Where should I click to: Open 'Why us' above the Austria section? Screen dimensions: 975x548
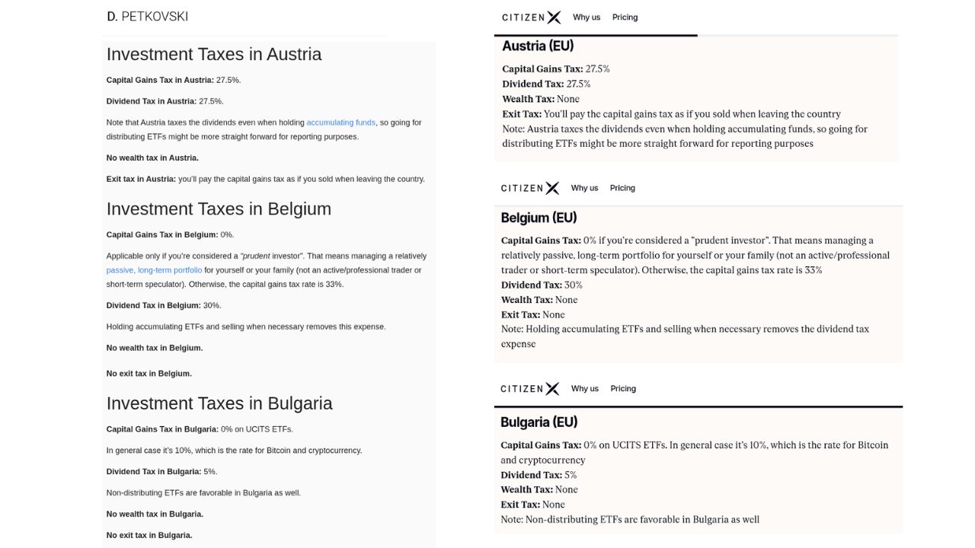(x=587, y=18)
